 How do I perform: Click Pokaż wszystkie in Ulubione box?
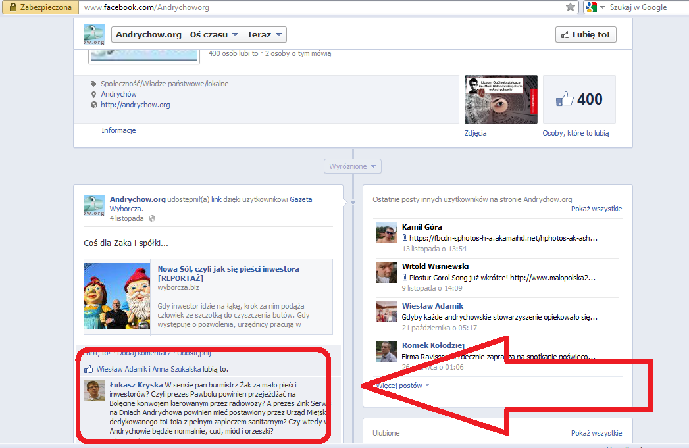tap(597, 433)
